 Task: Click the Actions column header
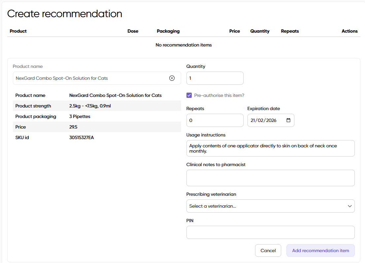(x=349, y=31)
